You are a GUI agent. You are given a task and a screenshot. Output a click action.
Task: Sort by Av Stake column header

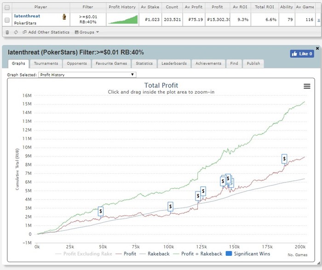[x=150, y=7]
